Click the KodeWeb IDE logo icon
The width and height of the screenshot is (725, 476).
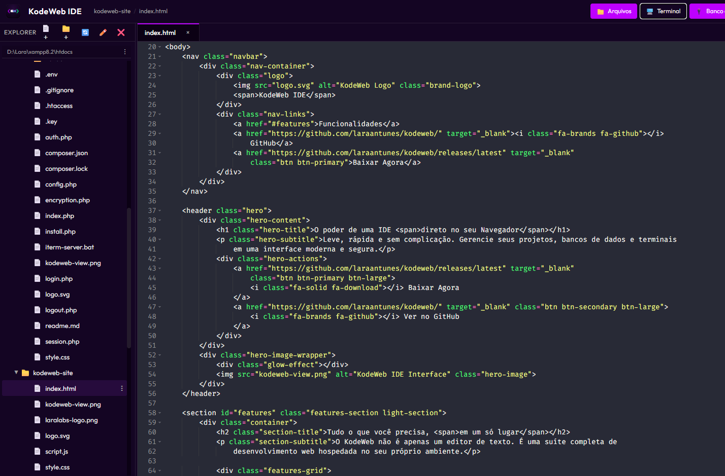(13, 11)
